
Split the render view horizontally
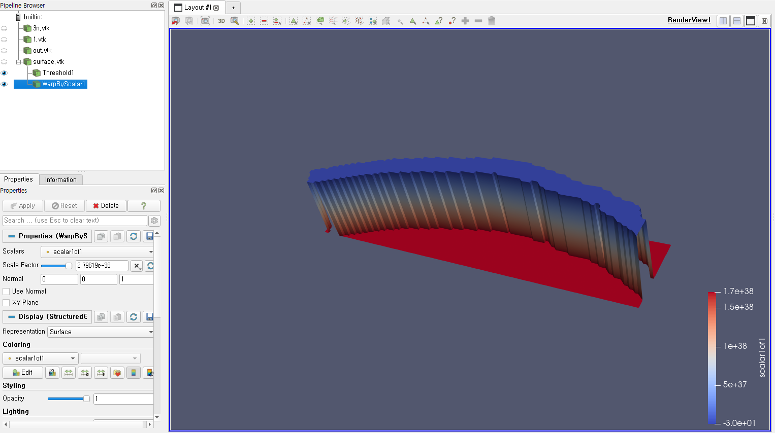723,21
